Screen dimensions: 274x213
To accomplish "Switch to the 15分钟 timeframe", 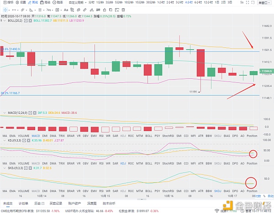I will [140, 2].
